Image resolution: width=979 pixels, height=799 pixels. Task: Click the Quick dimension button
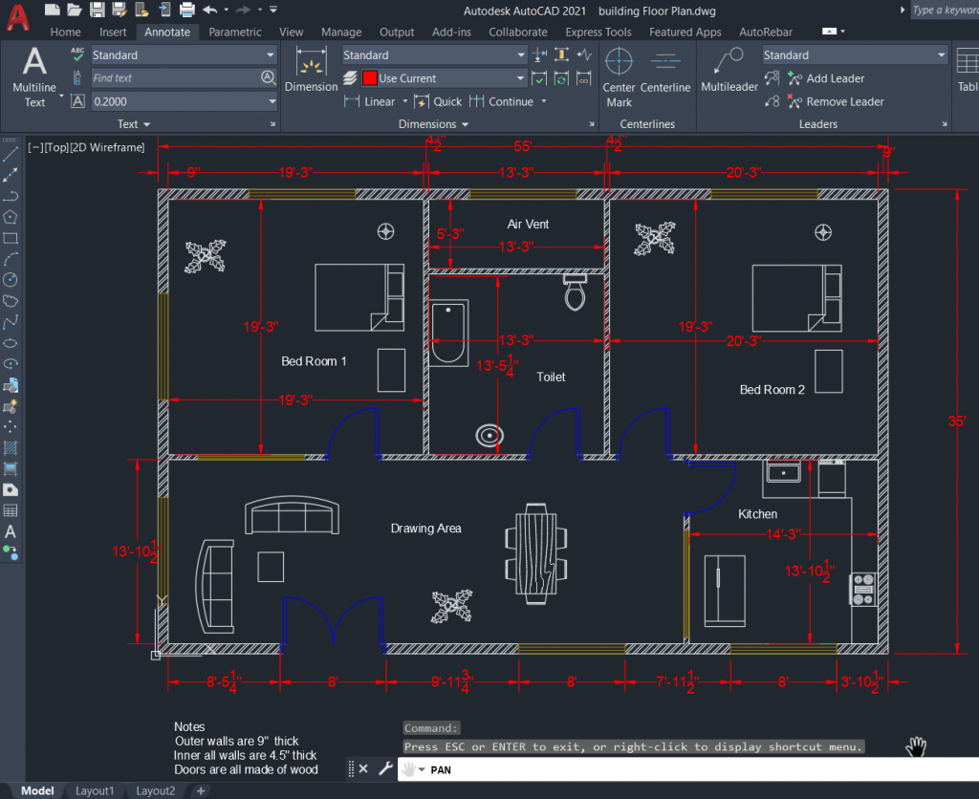click(x=446, y=101)
